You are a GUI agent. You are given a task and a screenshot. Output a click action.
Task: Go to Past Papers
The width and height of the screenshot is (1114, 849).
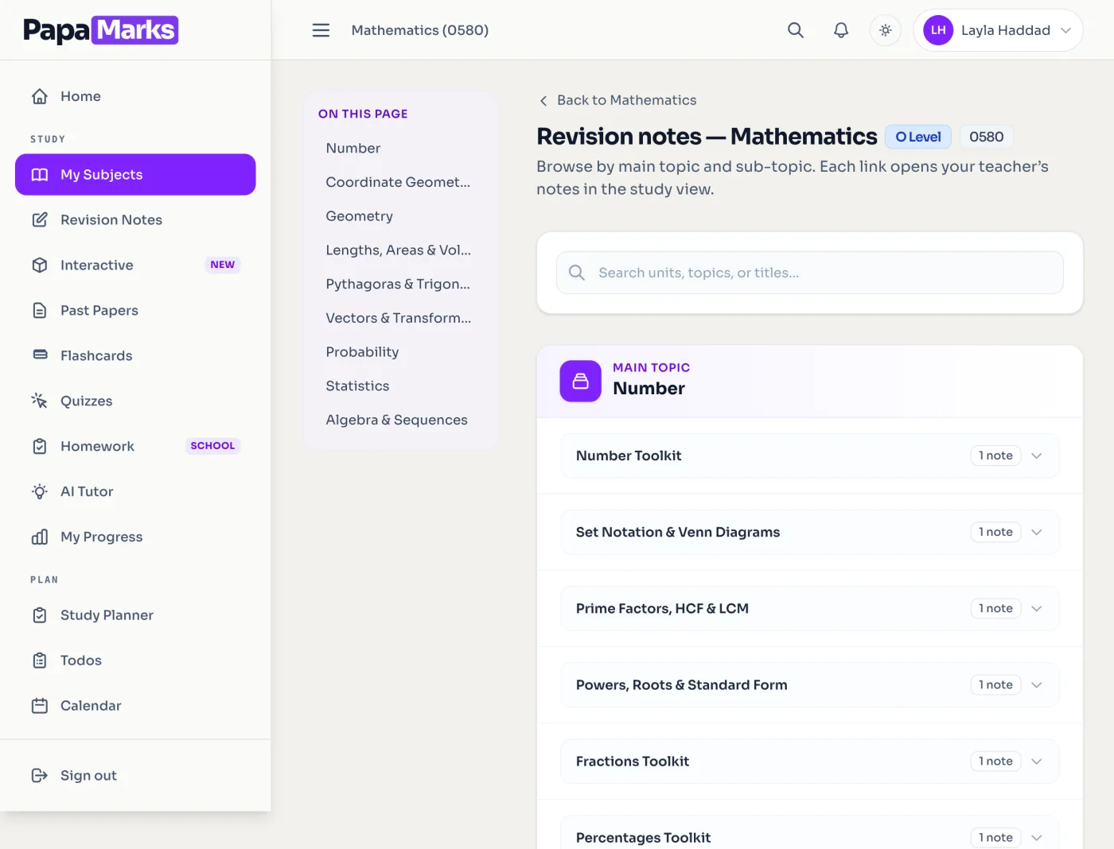coord(135,311)
